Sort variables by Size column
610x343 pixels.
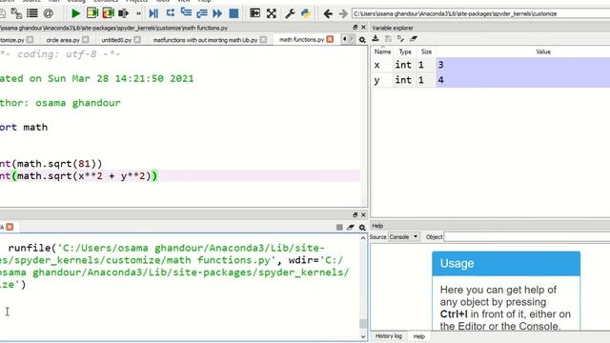[426, 51]
